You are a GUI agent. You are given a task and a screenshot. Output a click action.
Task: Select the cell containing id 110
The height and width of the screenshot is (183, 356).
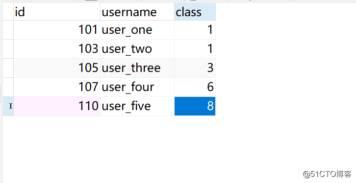[57, 106]
